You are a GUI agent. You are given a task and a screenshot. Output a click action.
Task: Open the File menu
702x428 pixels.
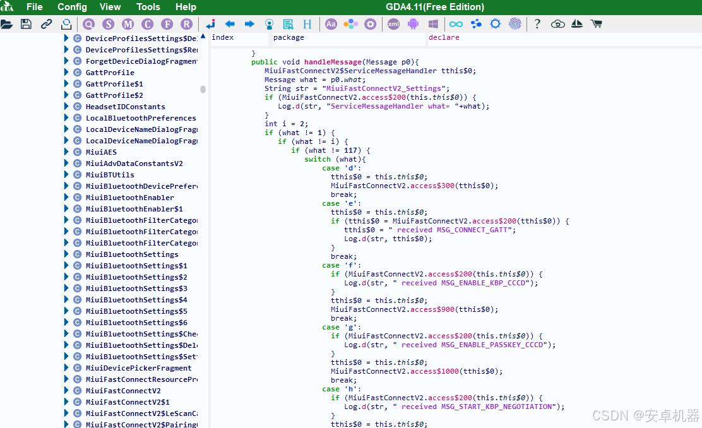tap(35, 7)
